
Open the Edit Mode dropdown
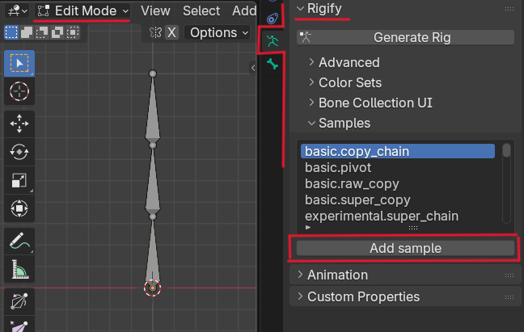pos(83,11)
